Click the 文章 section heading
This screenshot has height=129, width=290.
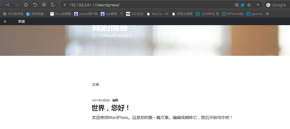coord(96,85)
